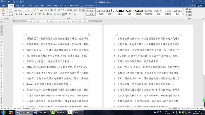This screenshot has width=205, height=115.
Task: Apply the Heading 1 style (标题 1)
Action: tap(110, 12)
